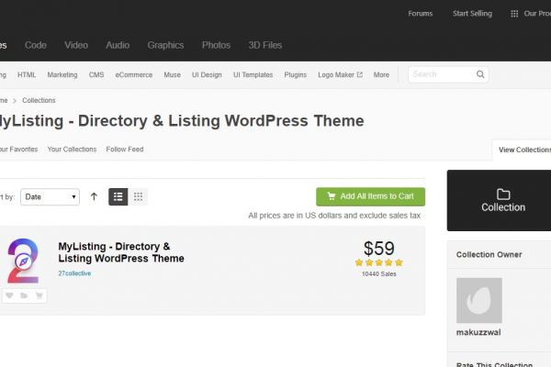Go to the Audio category
The height and width of the screenshot is (367, 551).
(118, 45)
